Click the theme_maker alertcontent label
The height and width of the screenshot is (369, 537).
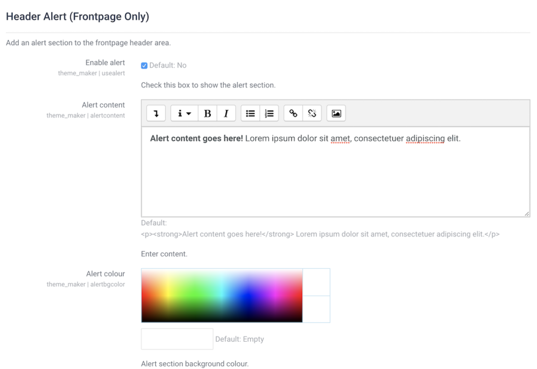point(86,115)
